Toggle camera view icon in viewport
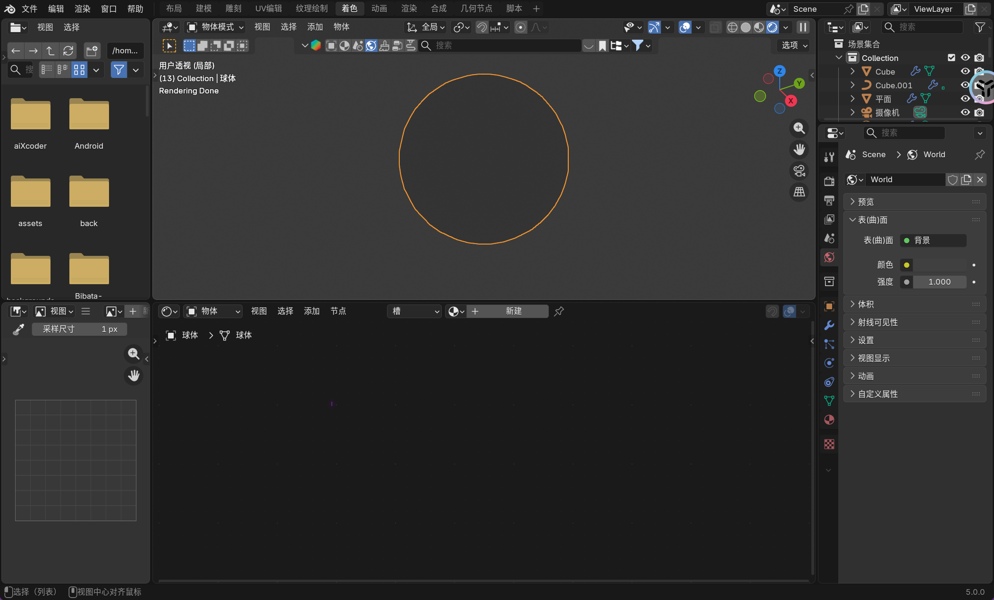This screenshot has height=600, width=994. (x=799, y=171)
